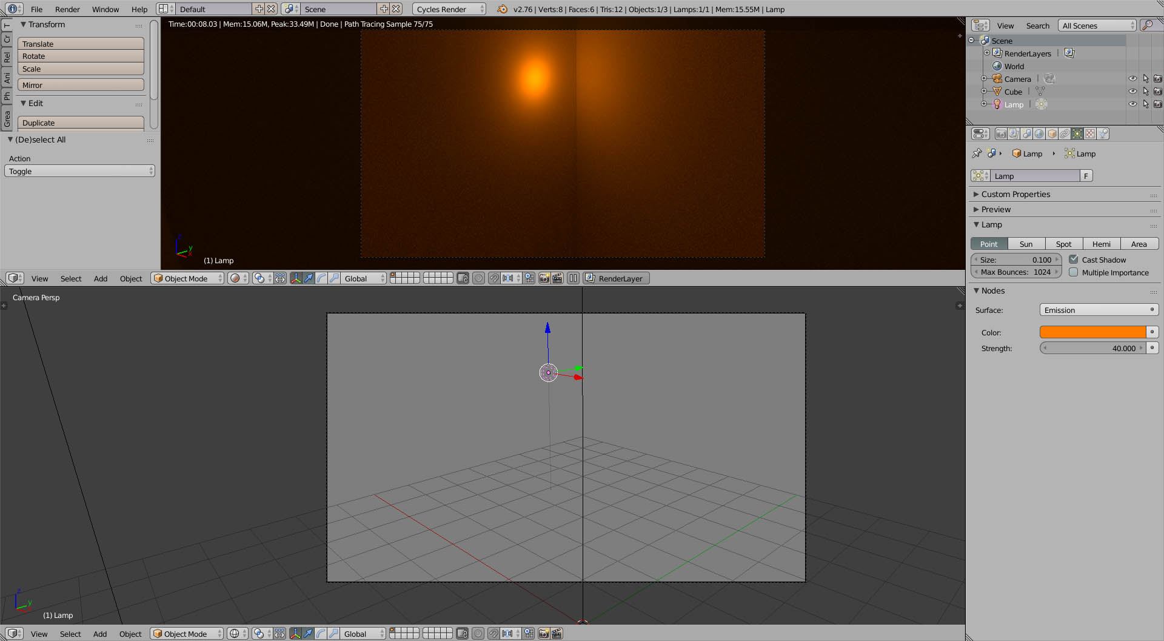
Task: Click the Lamp datablock name field
Action: point(1034,176)
